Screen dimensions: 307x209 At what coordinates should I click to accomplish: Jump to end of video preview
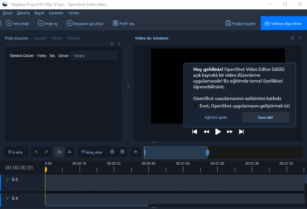click(241, 132)
